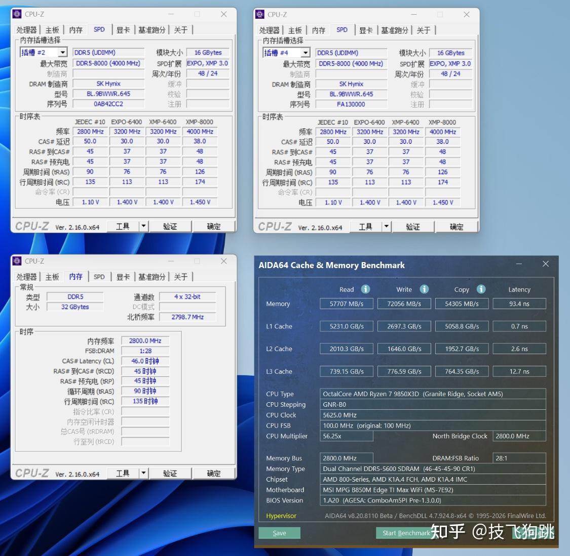Click serial number 0AB42CC2 in slot #2
The image size is (570, 556).
(108, 104)
